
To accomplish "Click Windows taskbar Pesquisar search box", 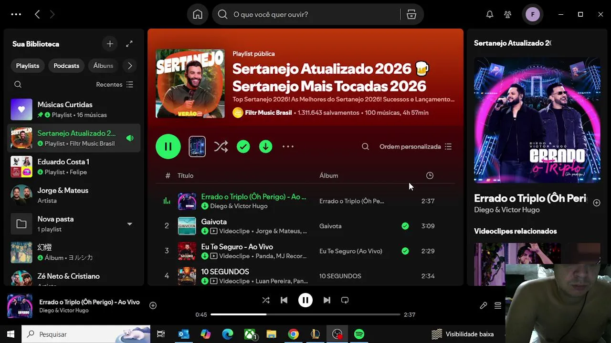I will point(86,334).
